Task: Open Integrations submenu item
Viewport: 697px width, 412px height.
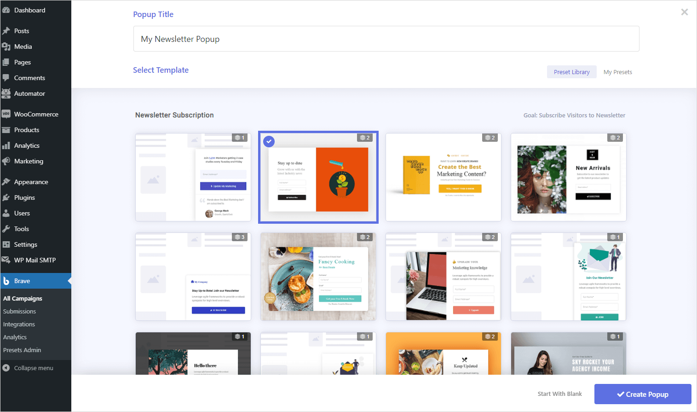Action: coord(19,324)
